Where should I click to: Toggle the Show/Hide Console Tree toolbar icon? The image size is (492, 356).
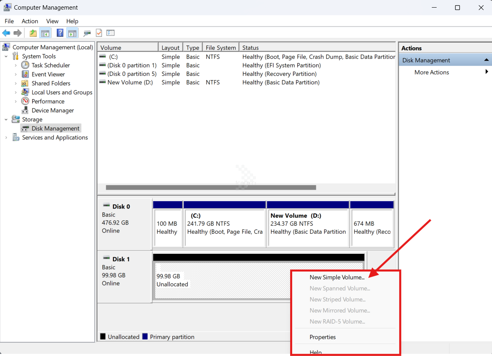(45, 33)
